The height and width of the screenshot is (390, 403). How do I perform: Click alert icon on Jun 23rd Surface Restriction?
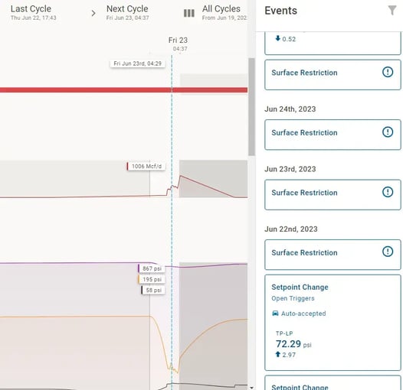[x=388, y=192]
